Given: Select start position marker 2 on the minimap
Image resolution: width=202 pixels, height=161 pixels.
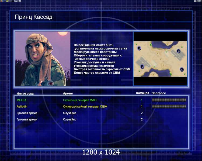Looking at the screenshot, I should pyautogui.click(x=142, y=67).
